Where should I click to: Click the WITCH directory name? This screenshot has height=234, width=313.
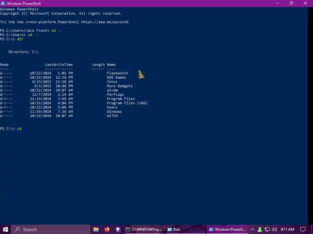[112, 116]
